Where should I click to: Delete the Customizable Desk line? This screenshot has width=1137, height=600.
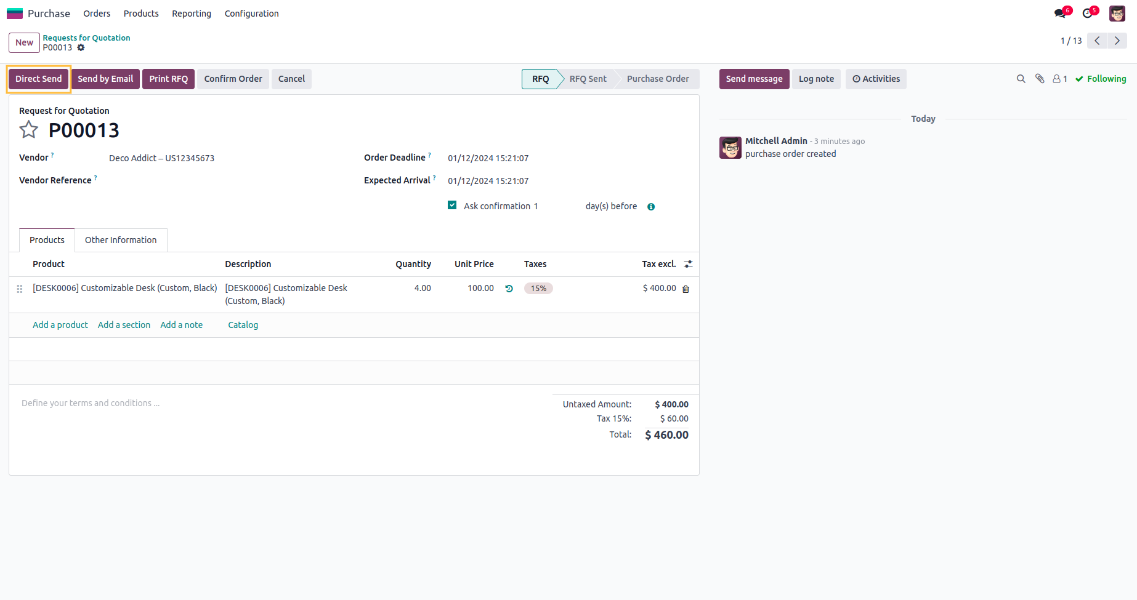[x=686, y=289]
